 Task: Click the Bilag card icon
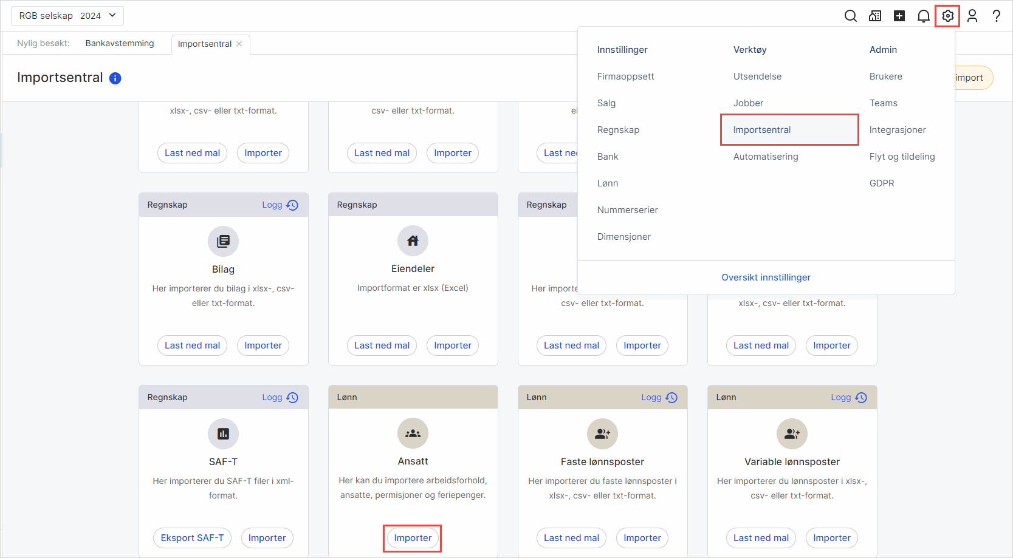[x=223, y=241]
